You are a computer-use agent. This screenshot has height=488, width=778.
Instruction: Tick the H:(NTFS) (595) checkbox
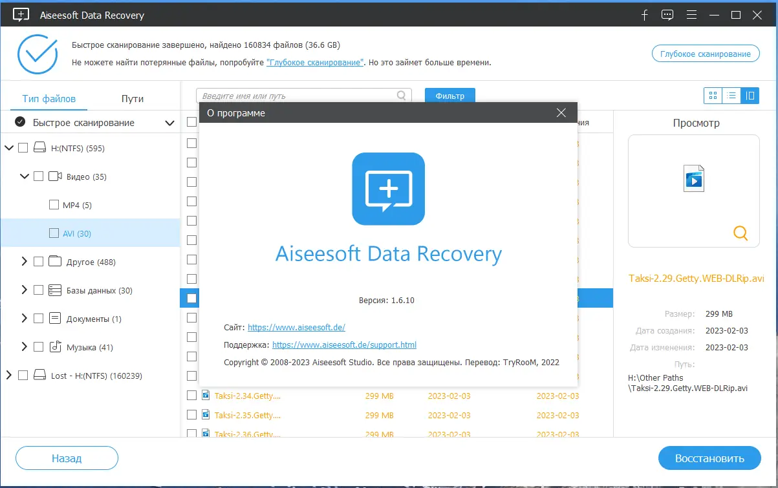point(23,148)
